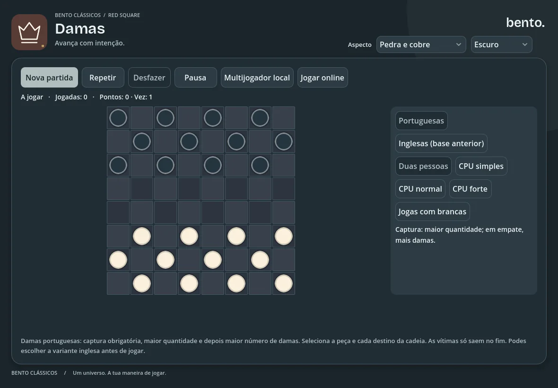
Task: Select white piece in sixth row, sixth column
Action: click(236, 236)
